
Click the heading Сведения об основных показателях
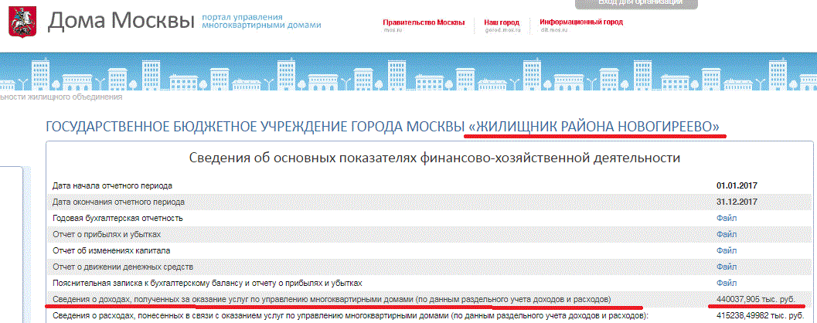(x=434, y=157)
